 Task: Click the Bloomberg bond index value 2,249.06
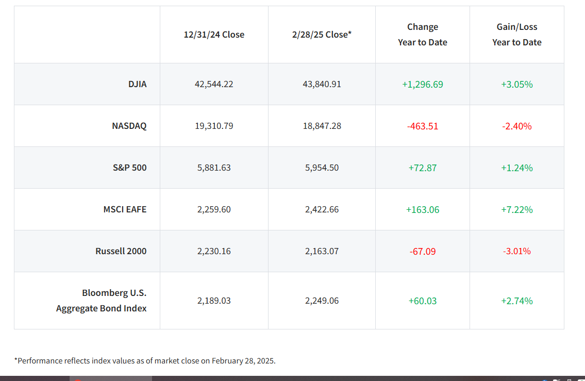[322, 301]
